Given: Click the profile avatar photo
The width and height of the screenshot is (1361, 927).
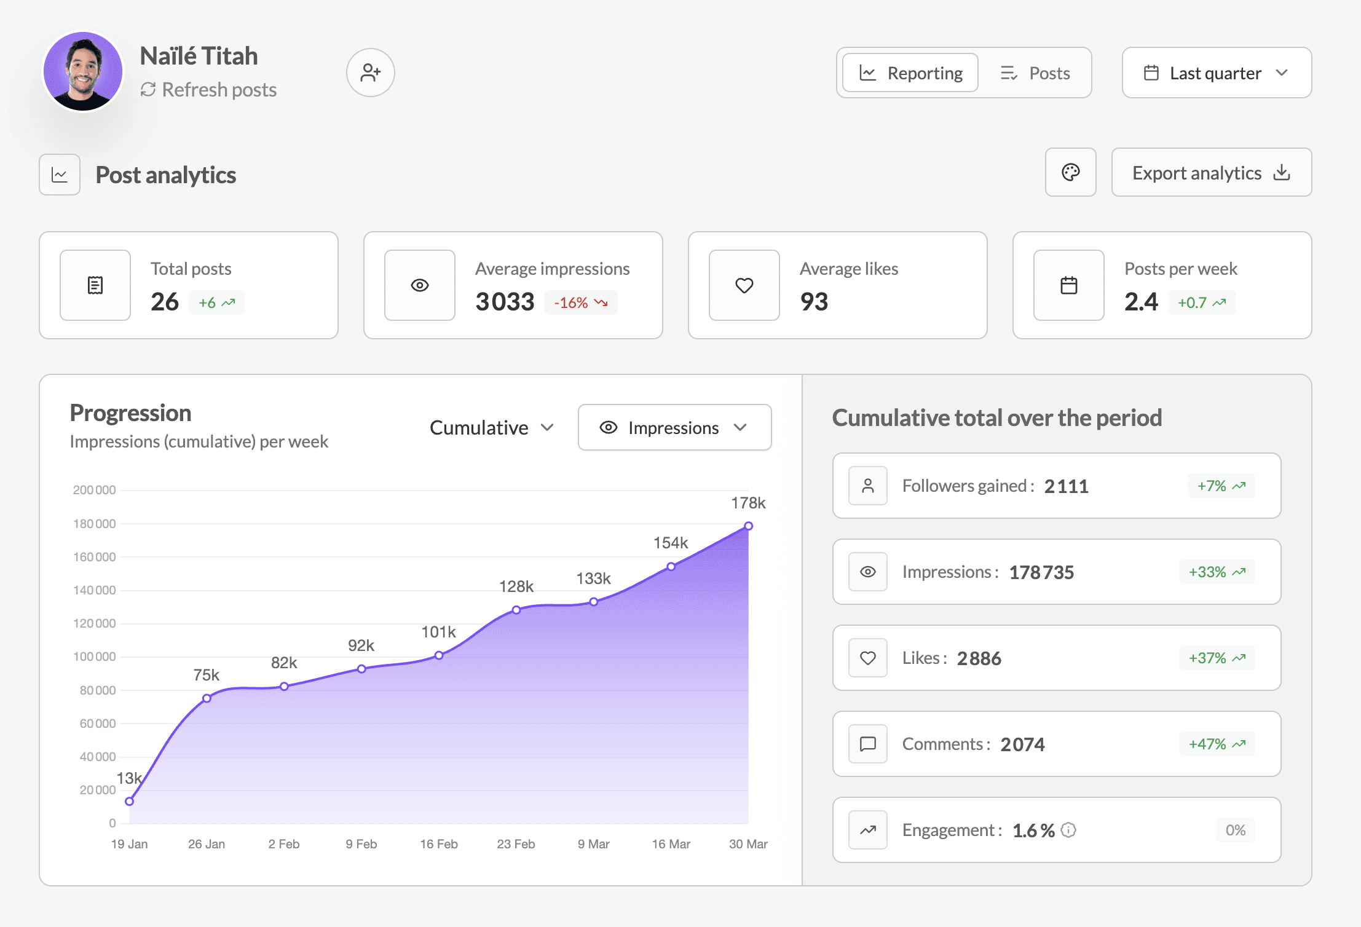Looking at the screenshot, I should 83,72.
